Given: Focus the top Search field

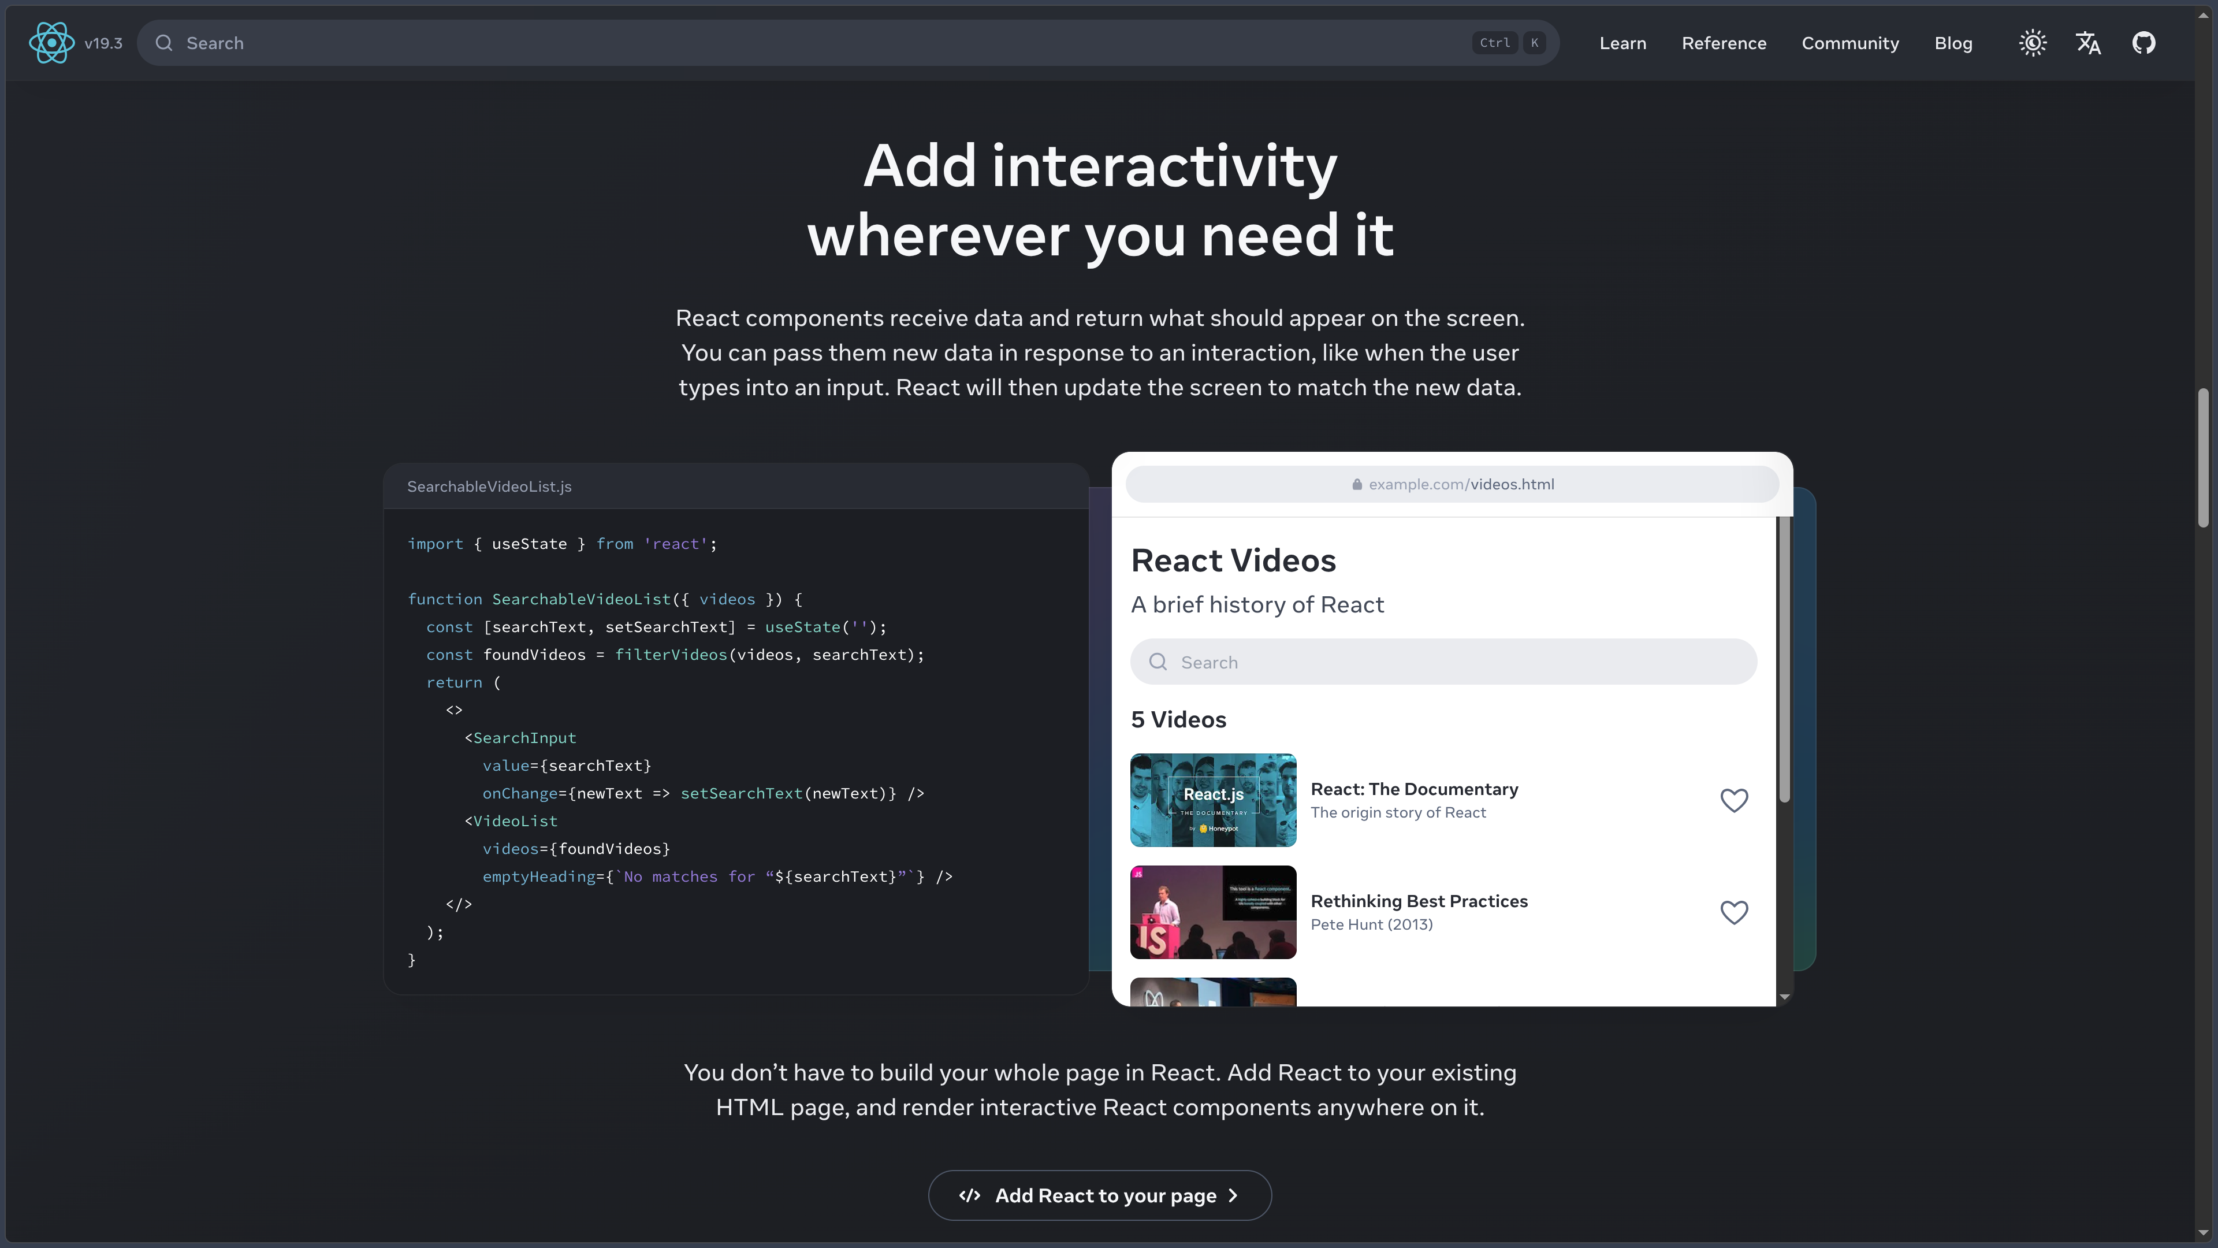Looking at the screenshot, I should point(848,43).
